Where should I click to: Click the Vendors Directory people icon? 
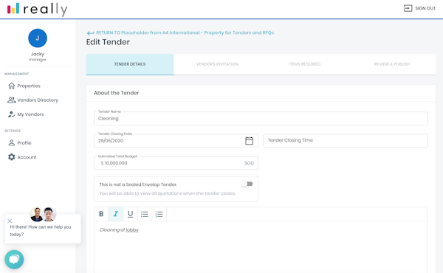[11, 100]
